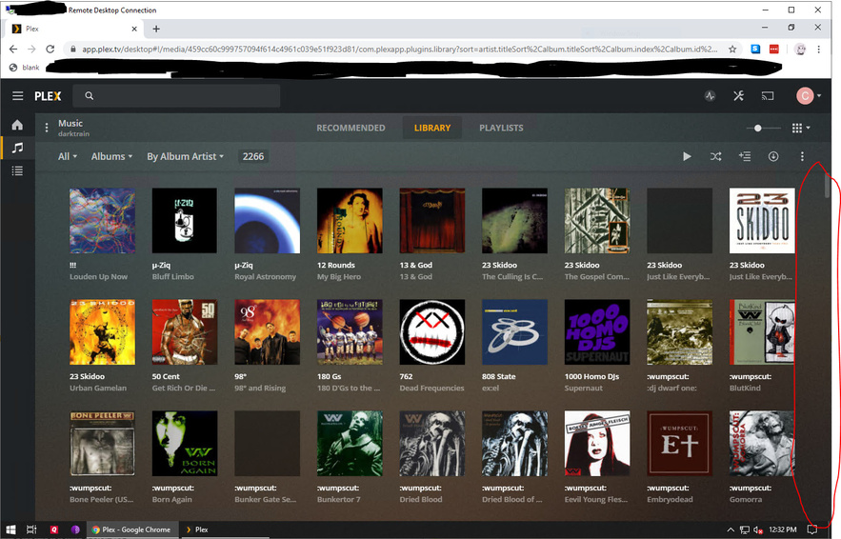Click inside the Plex search field
Screen dimensions: 841x539
pos(176,96)
